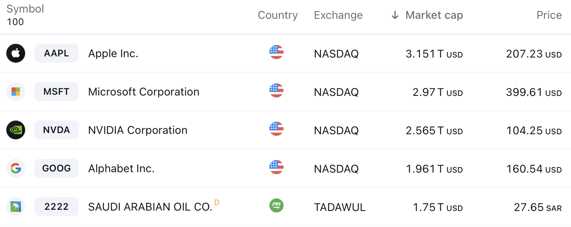Image resolution: width=571 pixels, height=227 pixels.
Task: Select the Country column header
Action: 278,15
